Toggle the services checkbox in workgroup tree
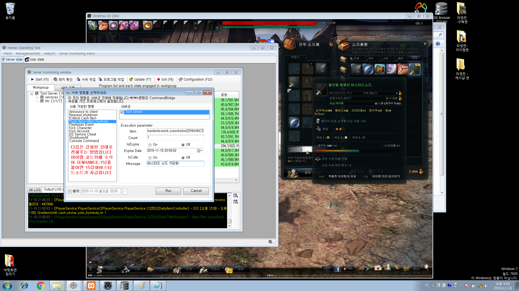 coord(42,97)
